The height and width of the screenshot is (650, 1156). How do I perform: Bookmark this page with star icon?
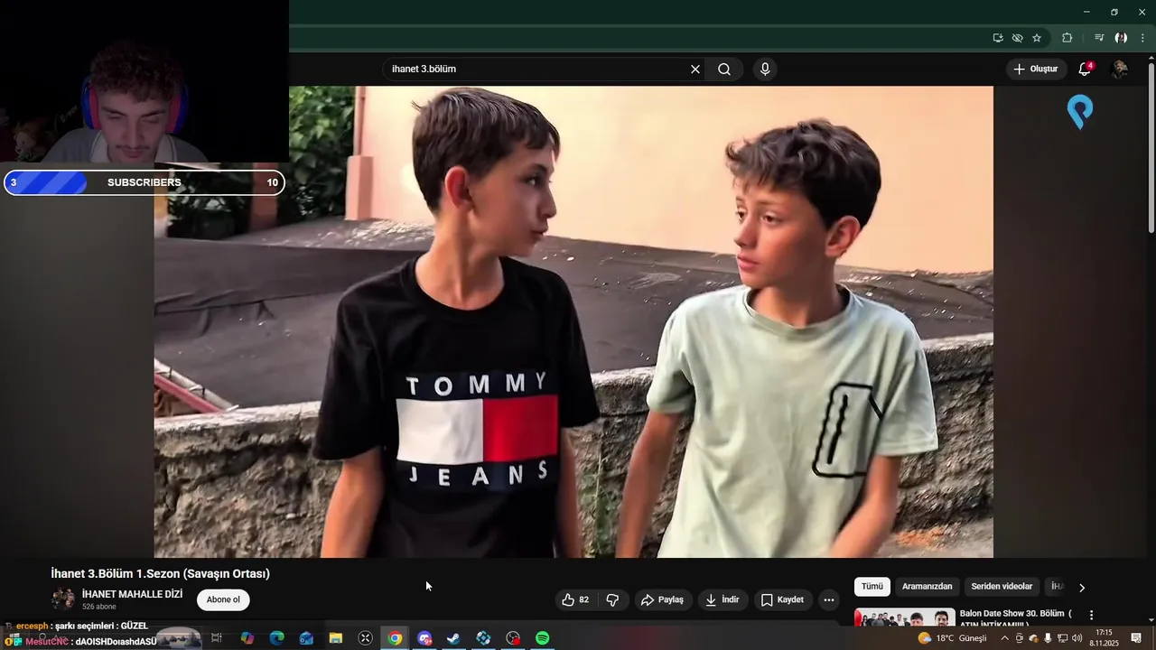(1037, 38)
